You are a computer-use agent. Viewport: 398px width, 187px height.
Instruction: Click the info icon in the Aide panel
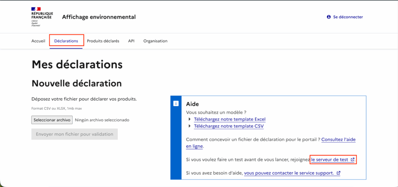pos(176,103)
